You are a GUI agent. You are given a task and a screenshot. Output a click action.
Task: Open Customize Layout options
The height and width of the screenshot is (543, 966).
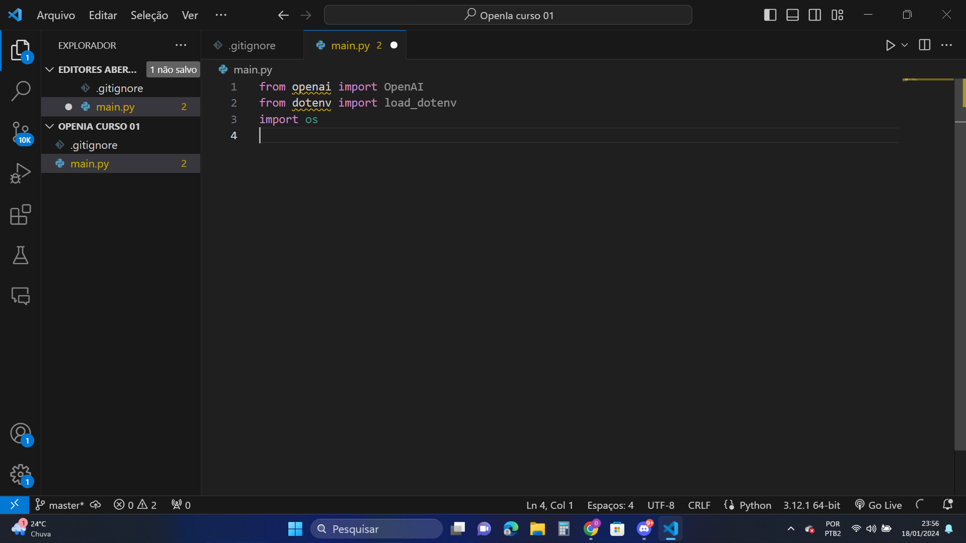(837, 15)
